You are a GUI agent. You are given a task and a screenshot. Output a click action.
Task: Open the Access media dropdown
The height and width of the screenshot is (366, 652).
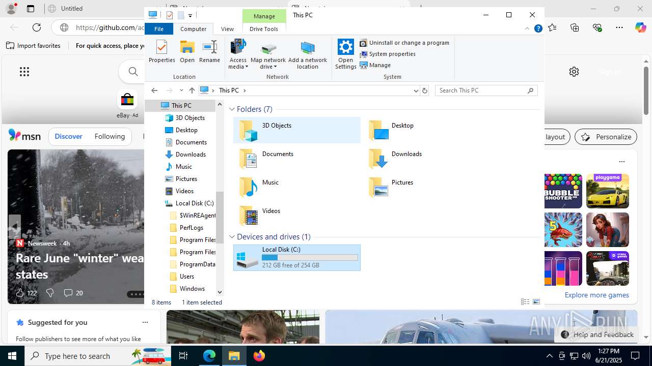[x=238, y=54]
